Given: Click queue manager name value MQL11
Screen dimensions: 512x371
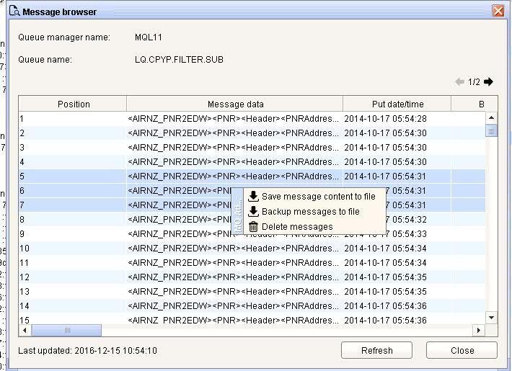Looking at the screenshot, I should pyautogui.click(x=149, y=37).
